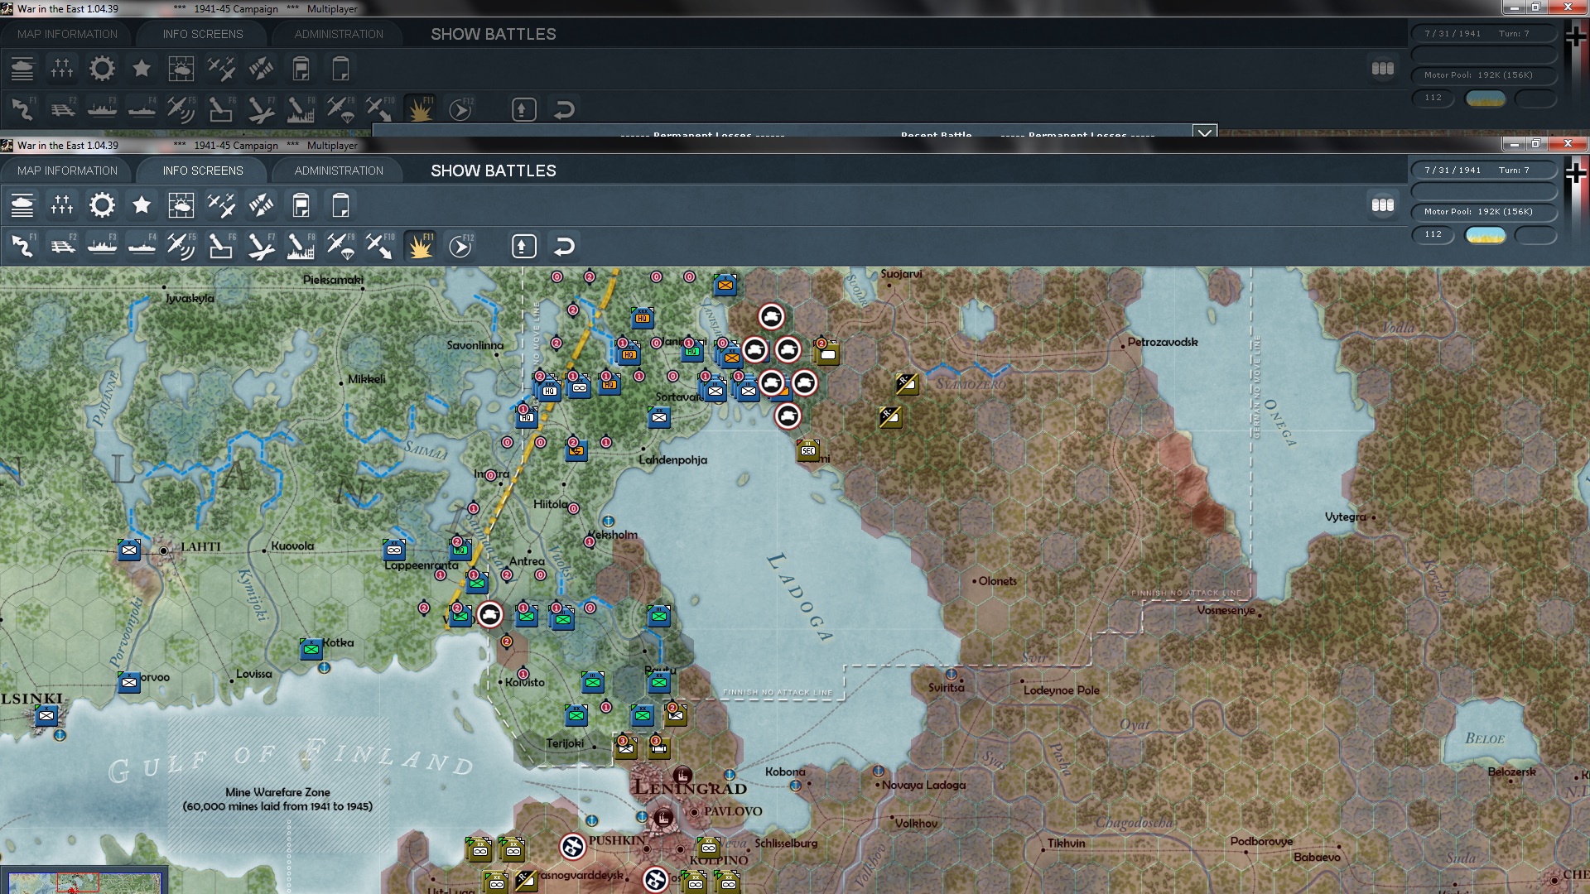Open the weather map icon
Screen dimensions: 1590x894
181,205
